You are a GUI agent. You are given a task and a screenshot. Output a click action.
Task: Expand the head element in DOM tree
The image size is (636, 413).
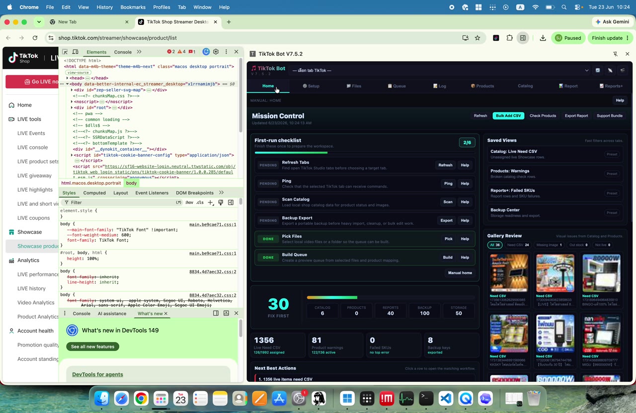click(x=68, y=78)
